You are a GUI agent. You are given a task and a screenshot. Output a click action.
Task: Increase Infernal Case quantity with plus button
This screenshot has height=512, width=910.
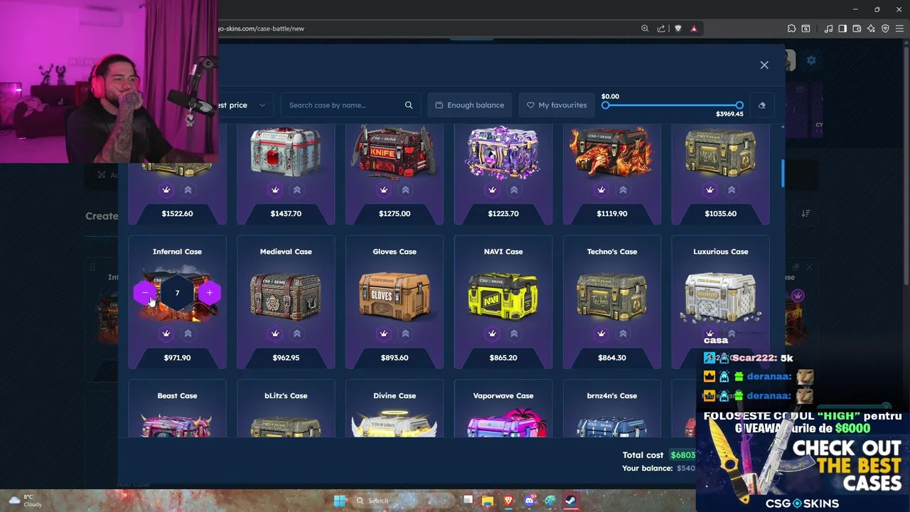(x=210, y=293)
